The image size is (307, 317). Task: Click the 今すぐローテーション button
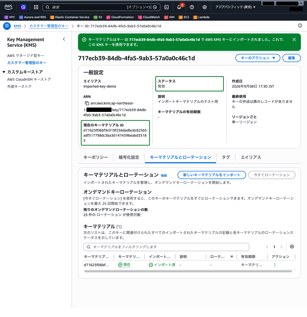[x=272, y=175]
